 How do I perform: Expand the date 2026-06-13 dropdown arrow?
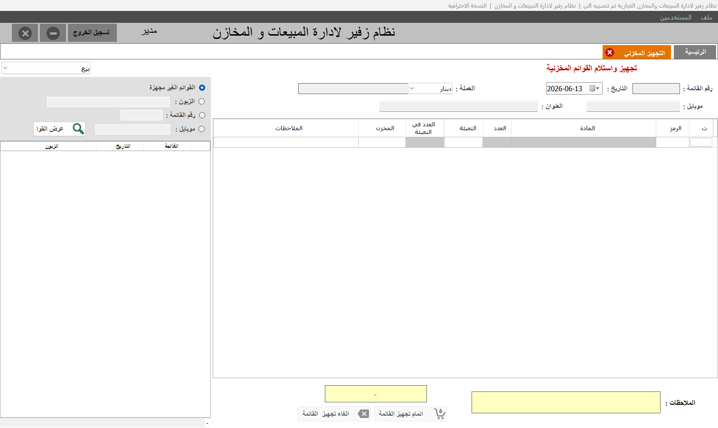click(598, 88)
